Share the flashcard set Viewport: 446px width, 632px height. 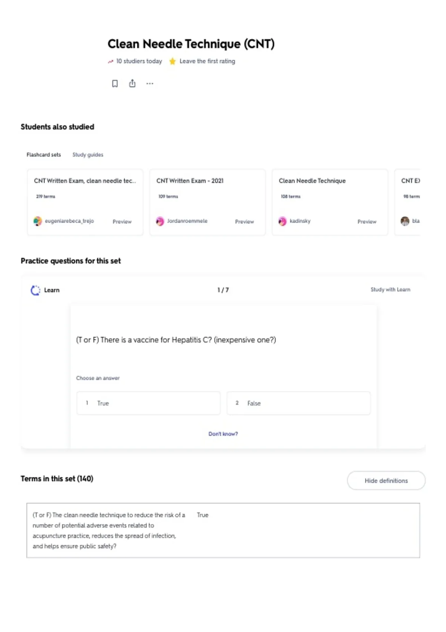click(x=132, y=83)
